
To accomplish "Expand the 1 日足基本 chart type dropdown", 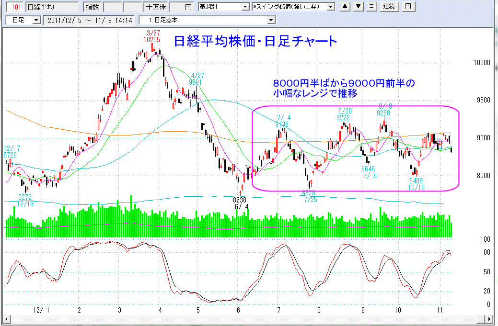I will [x=271, y=20].
